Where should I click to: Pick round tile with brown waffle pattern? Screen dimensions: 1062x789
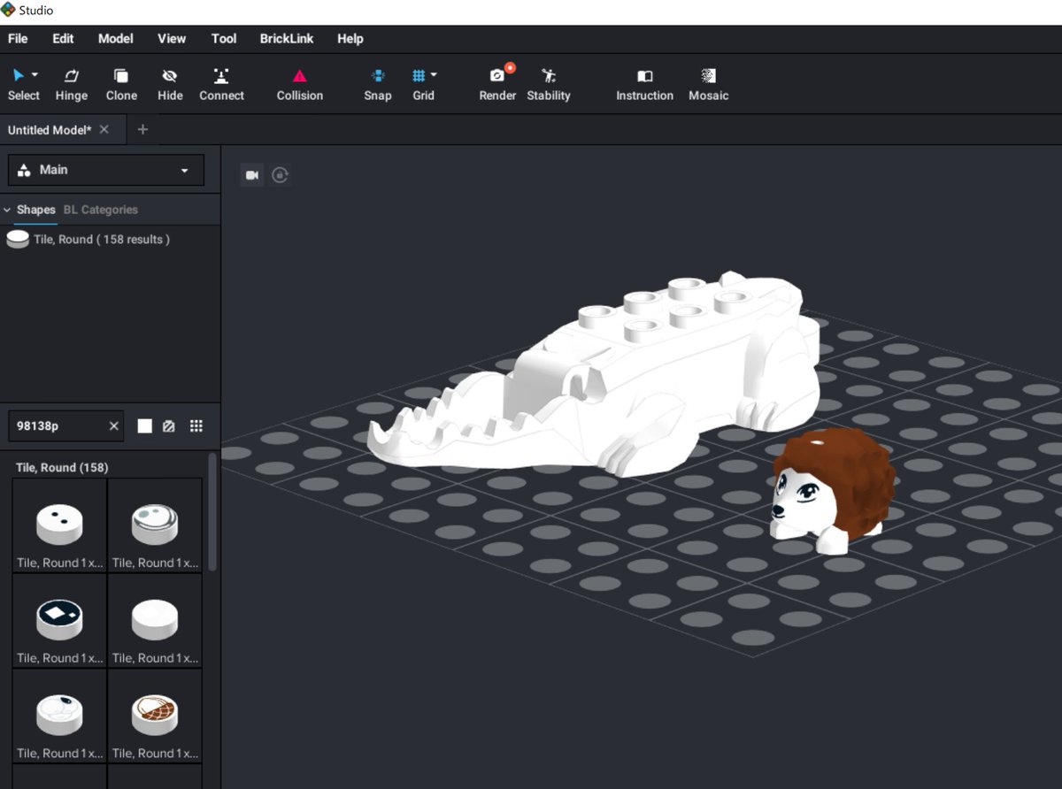point(155,716)
